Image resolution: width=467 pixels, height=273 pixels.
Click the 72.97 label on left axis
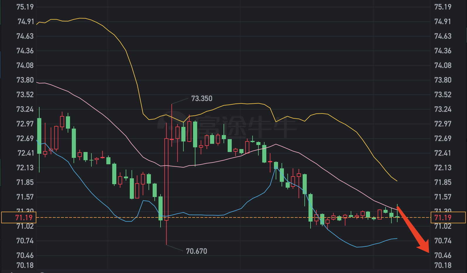(x=25, y=124)
